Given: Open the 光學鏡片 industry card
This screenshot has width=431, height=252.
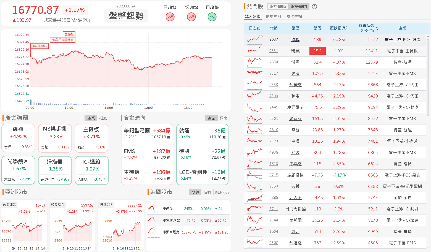Looking at the screenshot, I should click(x=18, y=170).
